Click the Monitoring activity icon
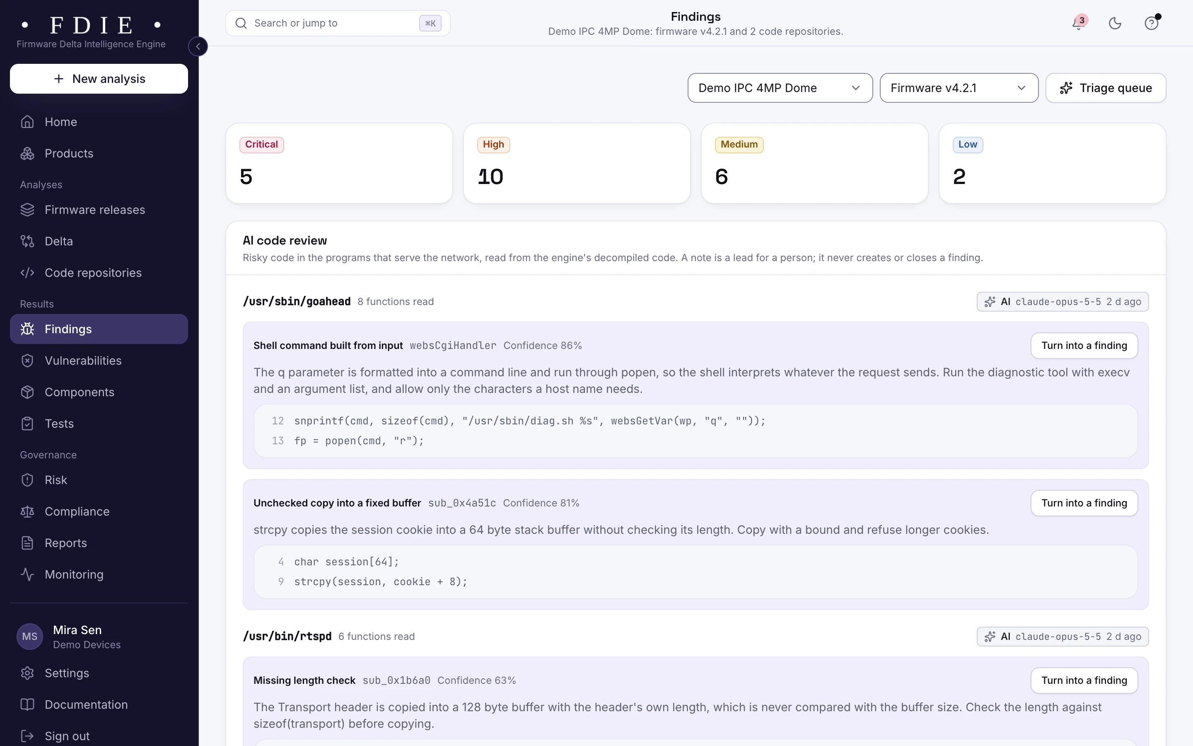Viewport: 1193px width, 746px height. click(x=28, y=575)
